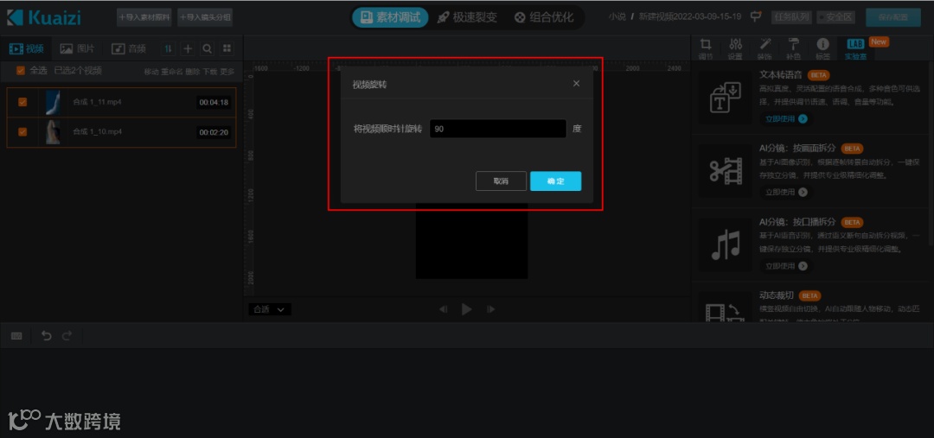The height and width of the screenshot is (438, 934).
Task: Click 确定 in the rotation dialog
Action: (x=556, y=181)
